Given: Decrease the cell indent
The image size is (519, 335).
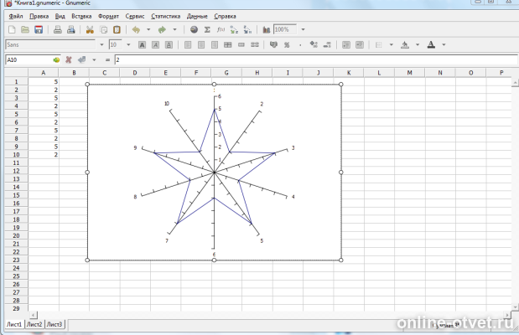Looking at the screenshot, I should point(346,44).
